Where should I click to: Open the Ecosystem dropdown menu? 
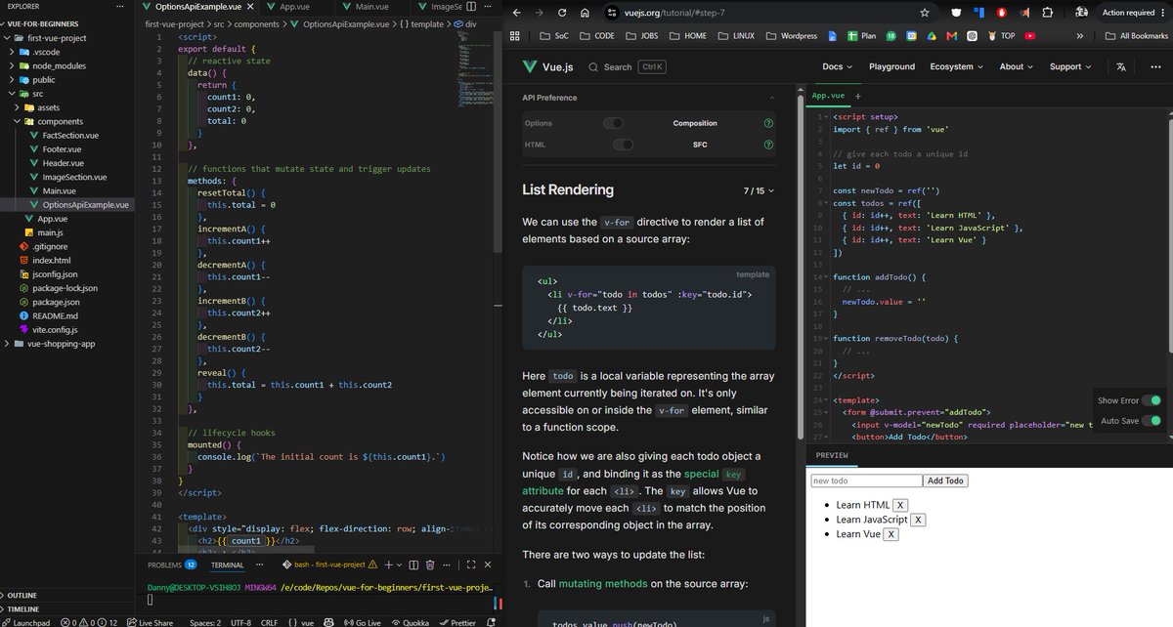[x=957, y=66]
